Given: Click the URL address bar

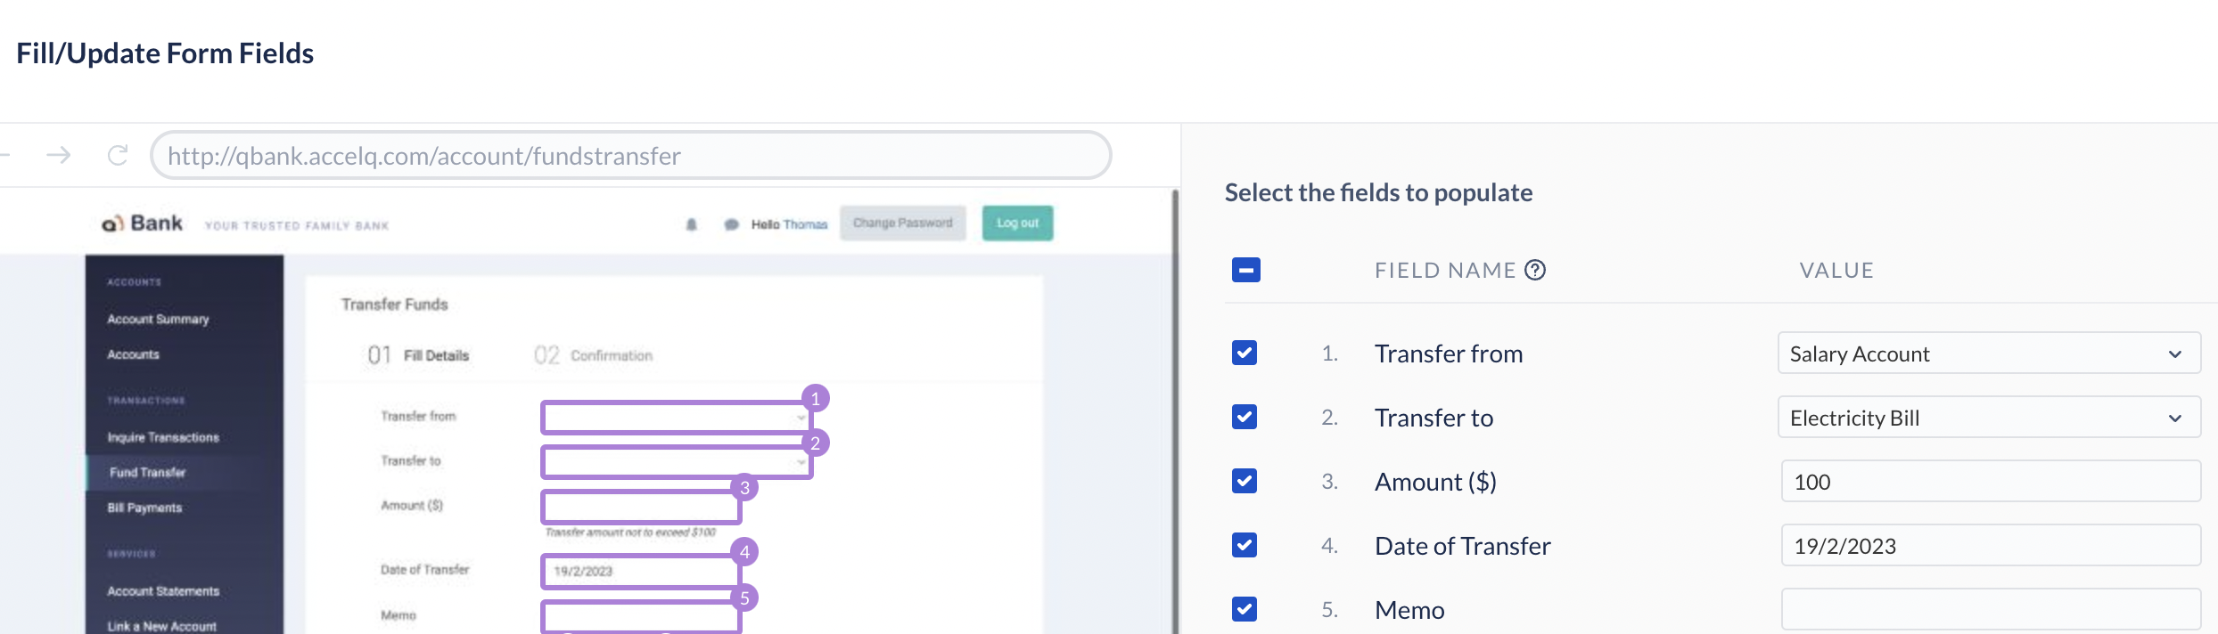Looking at the screenshot, I should pyautogui.click(x=630, y=155).
